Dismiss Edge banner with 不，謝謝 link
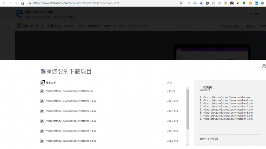 click(254, 14)
